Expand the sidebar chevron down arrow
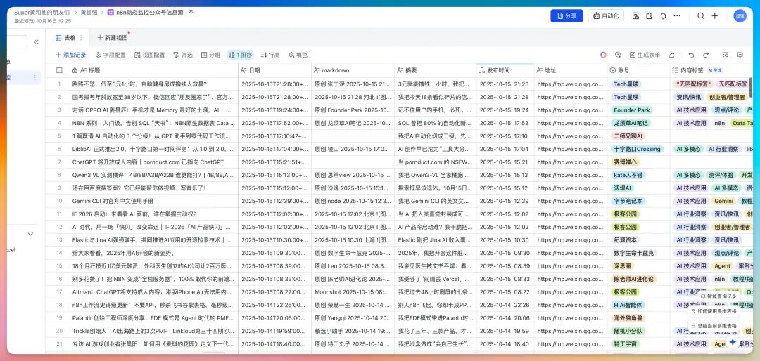The height and width of the screenshot is (361, 760). [30, 234]
